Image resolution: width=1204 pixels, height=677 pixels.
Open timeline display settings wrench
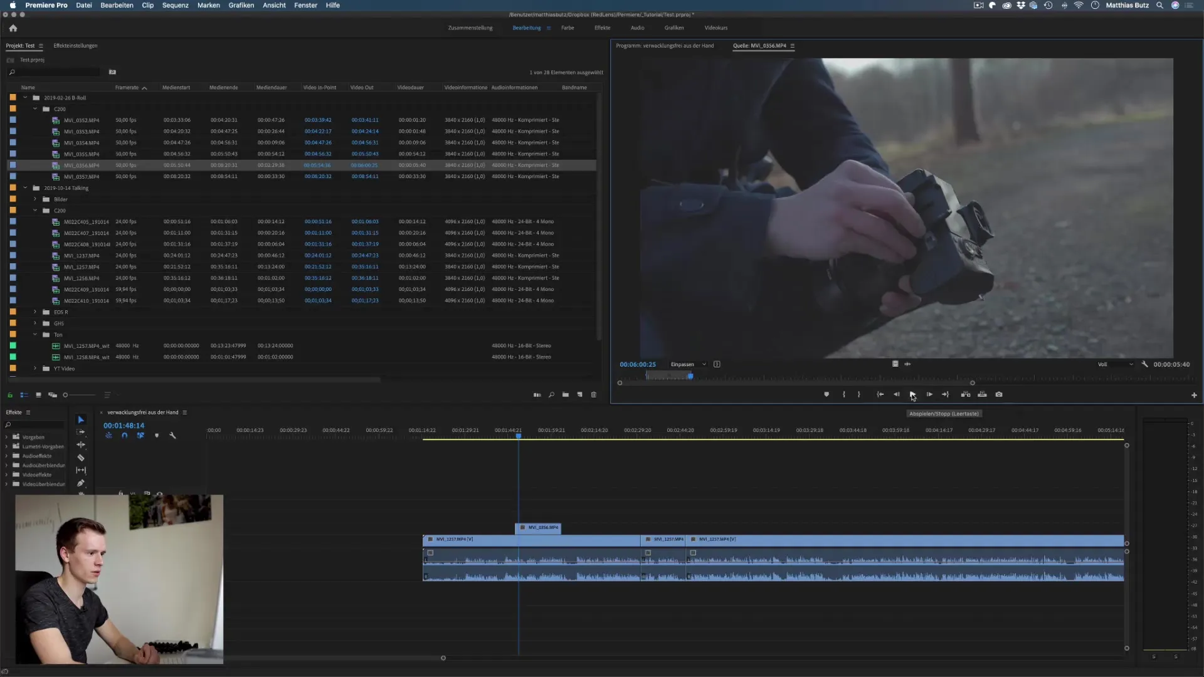[x=172, y=436]
